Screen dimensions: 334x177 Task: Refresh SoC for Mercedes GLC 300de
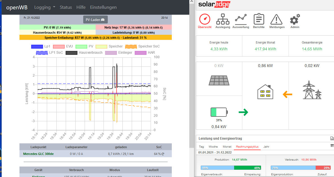[163, 154]
